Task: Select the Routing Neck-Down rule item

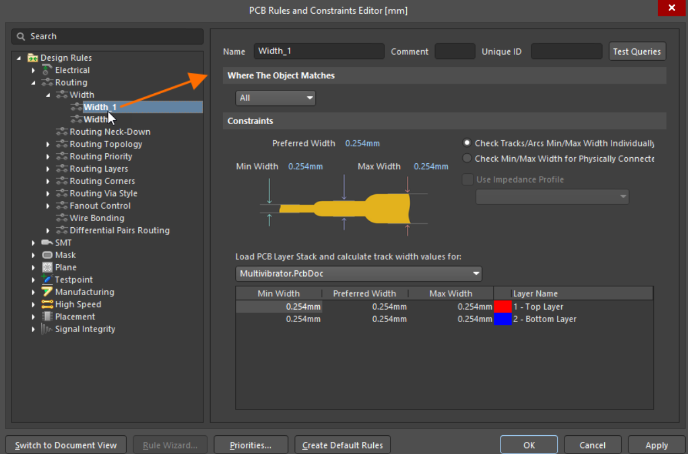Action: pyautogui.click(x=110, y=132)
